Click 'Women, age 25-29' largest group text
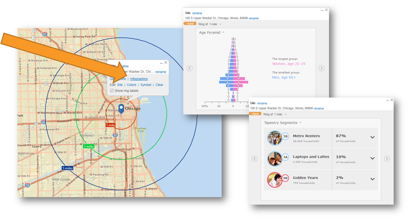 [x=289, y=64]
